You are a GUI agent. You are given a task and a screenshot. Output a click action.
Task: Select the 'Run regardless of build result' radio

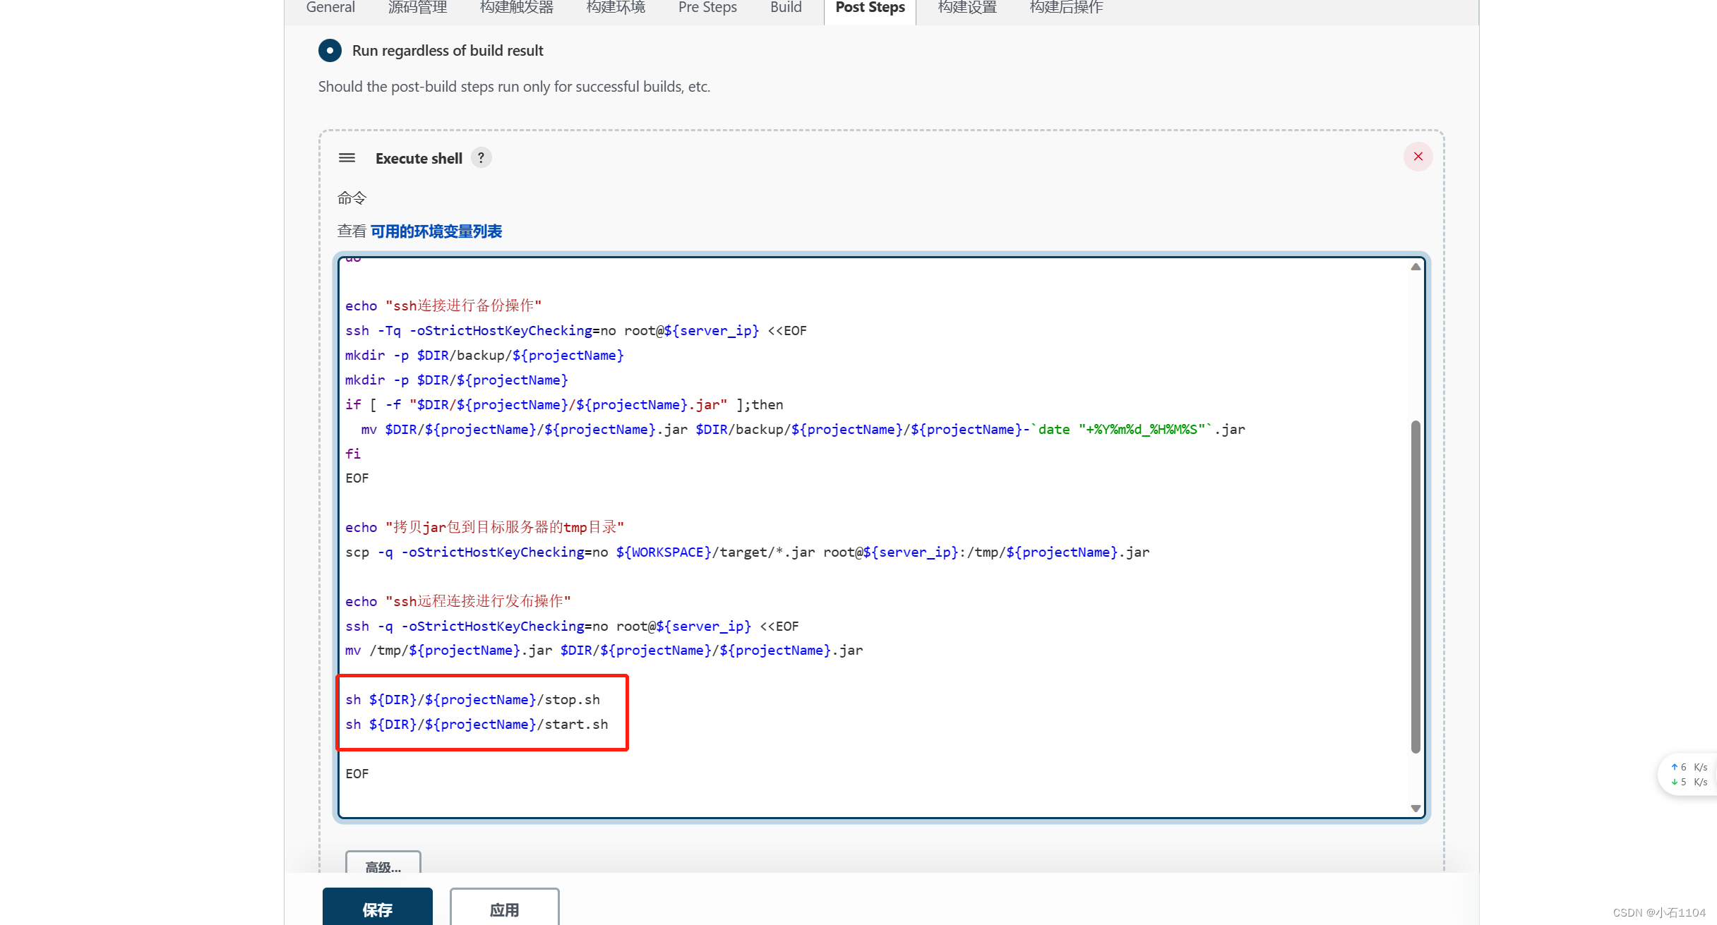tap(330, 51)
